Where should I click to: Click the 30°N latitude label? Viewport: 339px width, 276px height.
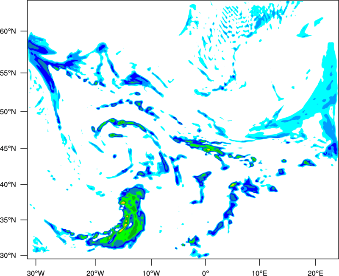(x=8, y=256)
